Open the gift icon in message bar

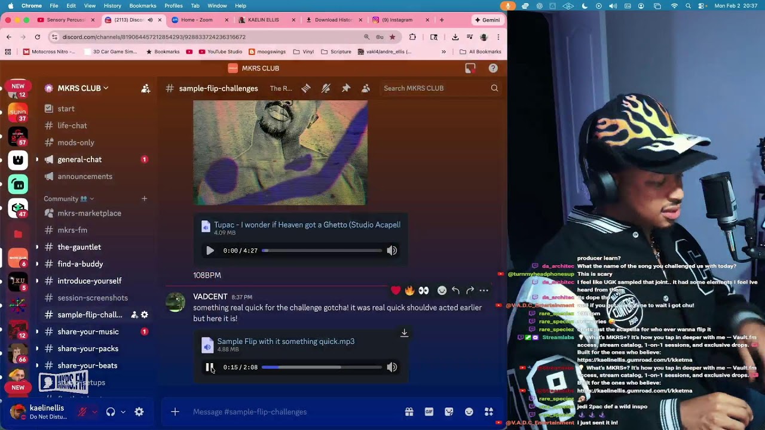point(409,412)
